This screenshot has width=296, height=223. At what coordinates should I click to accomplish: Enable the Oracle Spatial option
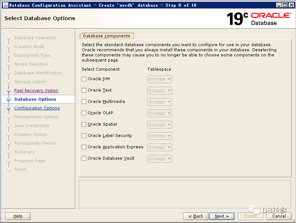pyautogui.click(x=84, y=124)
